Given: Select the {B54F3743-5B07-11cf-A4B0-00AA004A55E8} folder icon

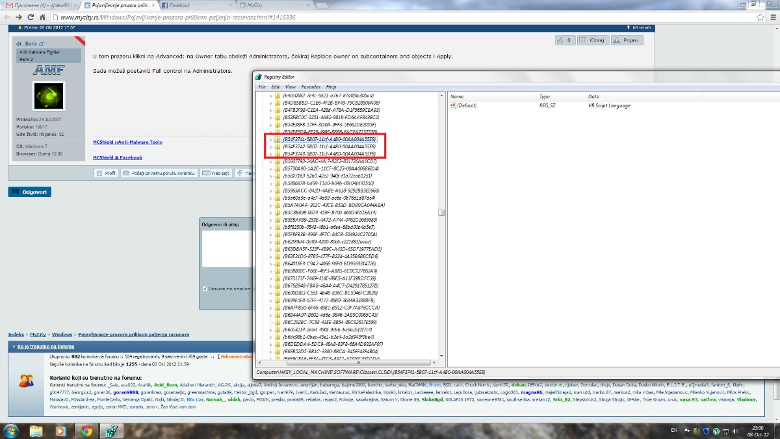Looking at the screenshot, I should coord(278,153).
